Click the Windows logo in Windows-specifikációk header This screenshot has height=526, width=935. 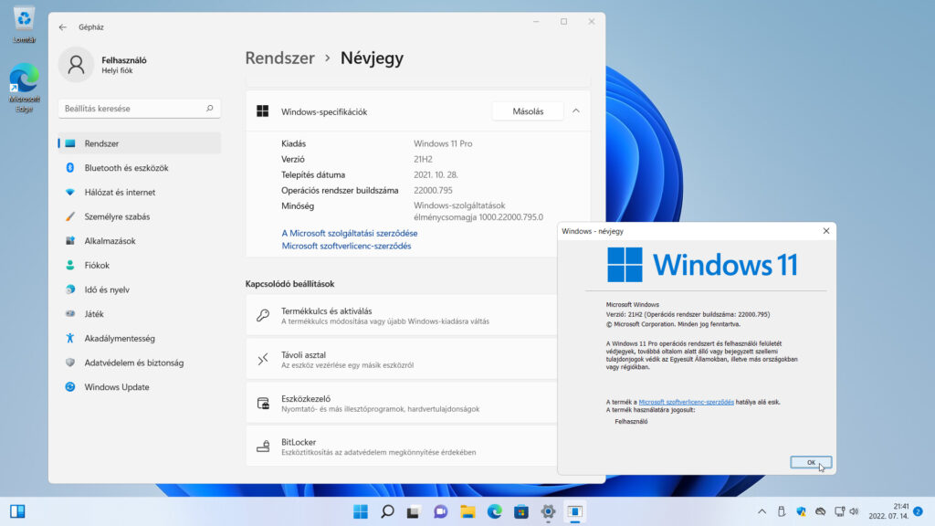pyautogui.click(x=262, y=111)
